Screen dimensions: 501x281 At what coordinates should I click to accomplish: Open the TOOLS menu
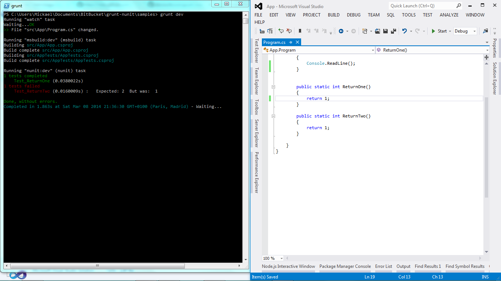pos(409,15)
